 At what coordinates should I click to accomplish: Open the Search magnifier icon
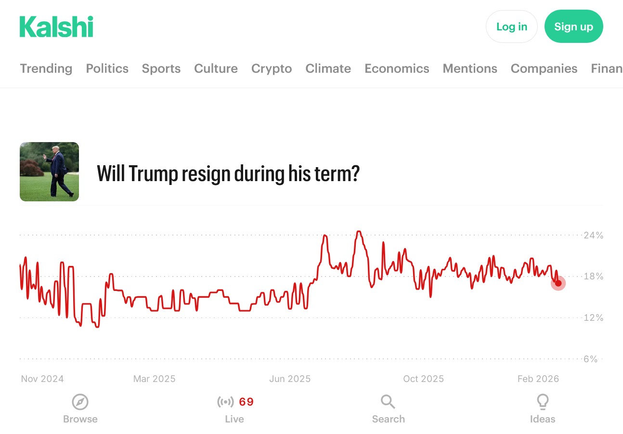click(x=388, y=402)
